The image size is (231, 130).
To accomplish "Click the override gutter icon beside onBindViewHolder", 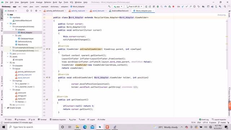I will [47, 77].
